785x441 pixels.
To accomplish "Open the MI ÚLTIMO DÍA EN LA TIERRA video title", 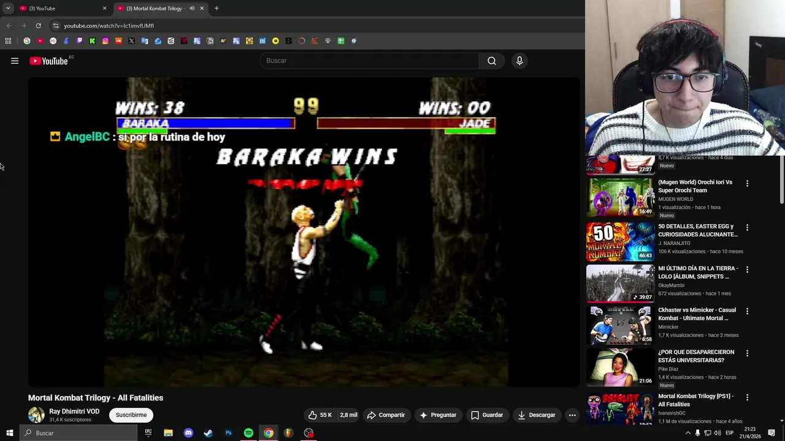I will 698,272.
